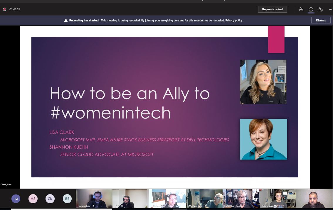The width and height of the screenshot is (333, 210).
Task: Select Michael Fife's video tile
Action: (x=204, y=199)
